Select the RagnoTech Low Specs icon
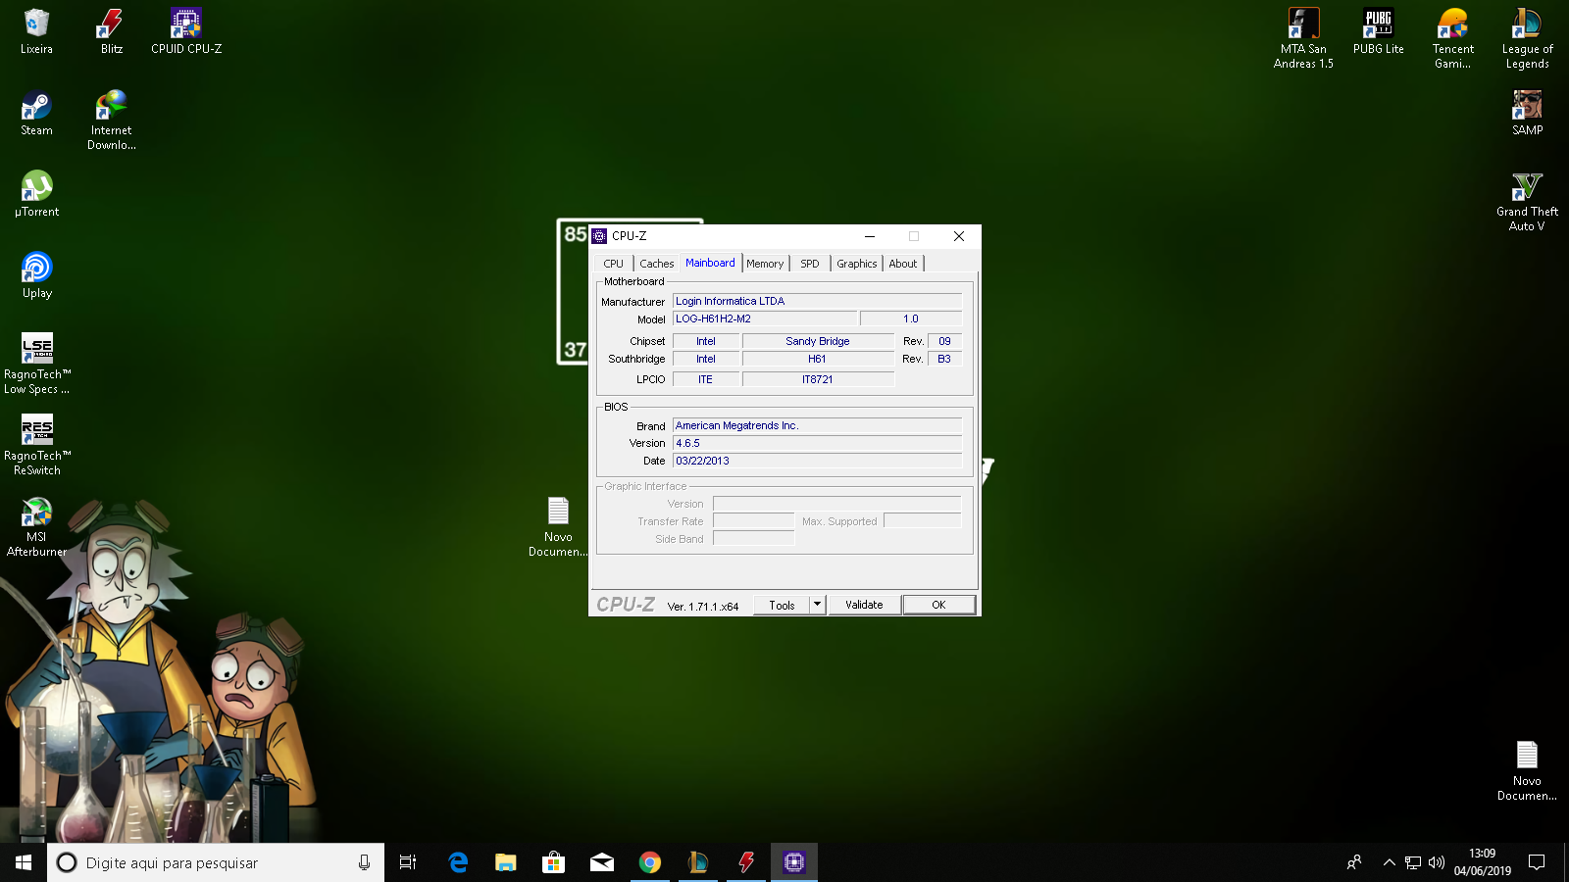1569x882 pixels. (36, 364)
